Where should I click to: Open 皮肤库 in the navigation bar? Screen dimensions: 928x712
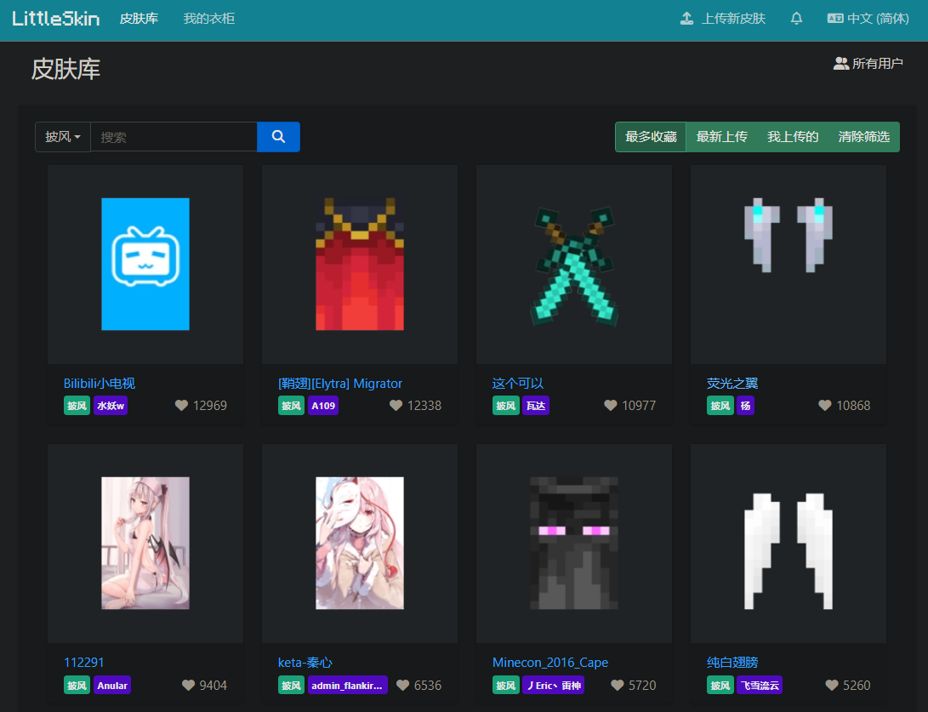coord(139,19)
